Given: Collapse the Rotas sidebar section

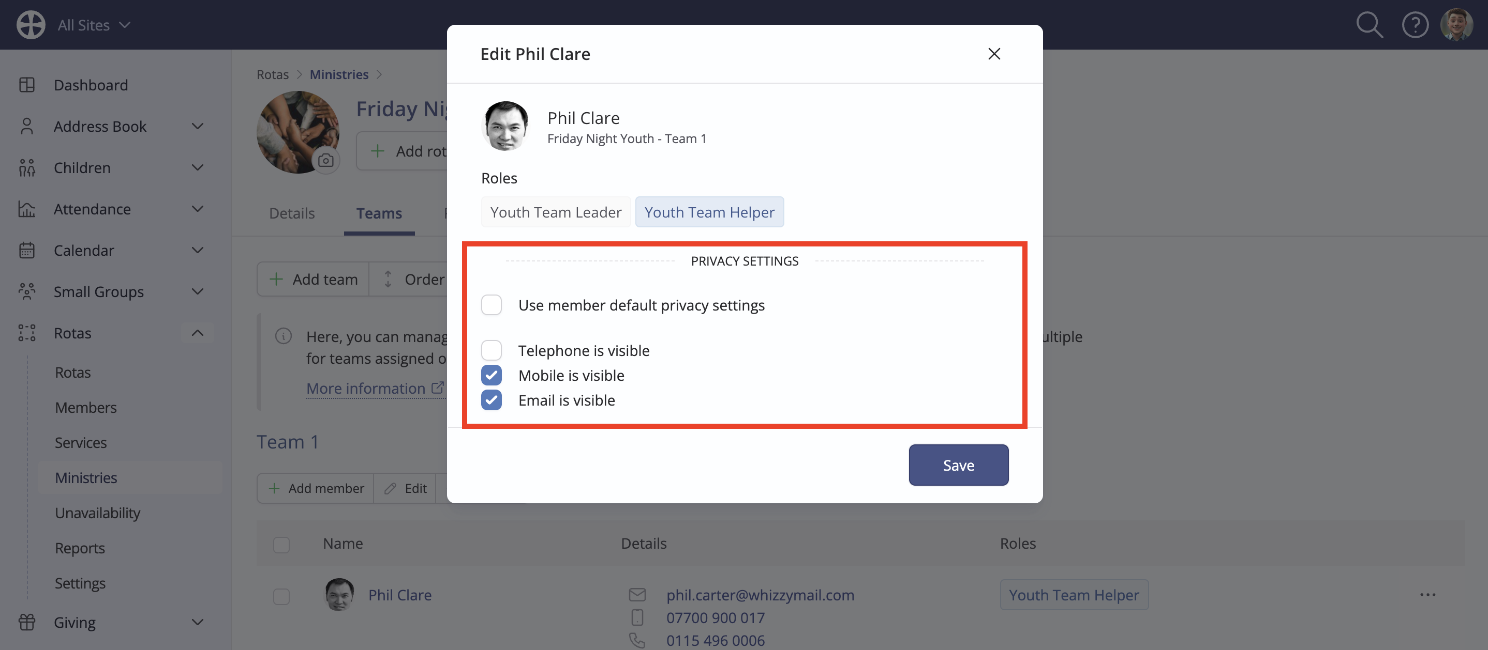Looking at the screenshot, I should coord(198,333).
